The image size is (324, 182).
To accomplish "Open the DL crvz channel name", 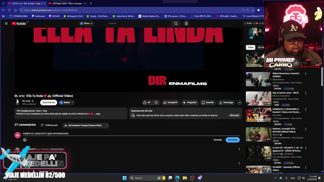I will (x=26, y=101).
